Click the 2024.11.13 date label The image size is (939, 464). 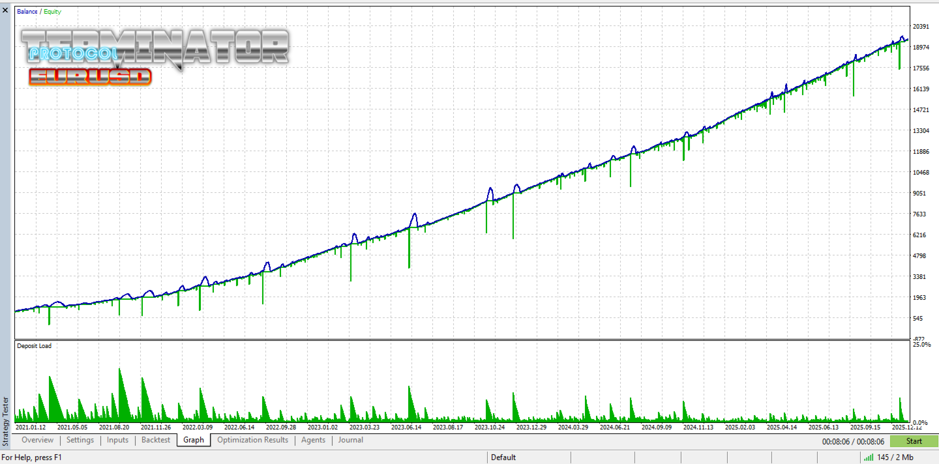pyautogui.click(x=698, y=428)
